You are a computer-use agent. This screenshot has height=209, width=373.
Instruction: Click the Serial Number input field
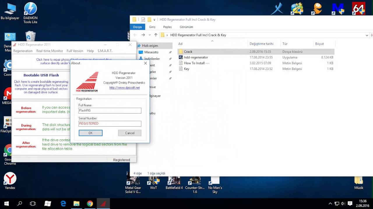coord(110,124)
